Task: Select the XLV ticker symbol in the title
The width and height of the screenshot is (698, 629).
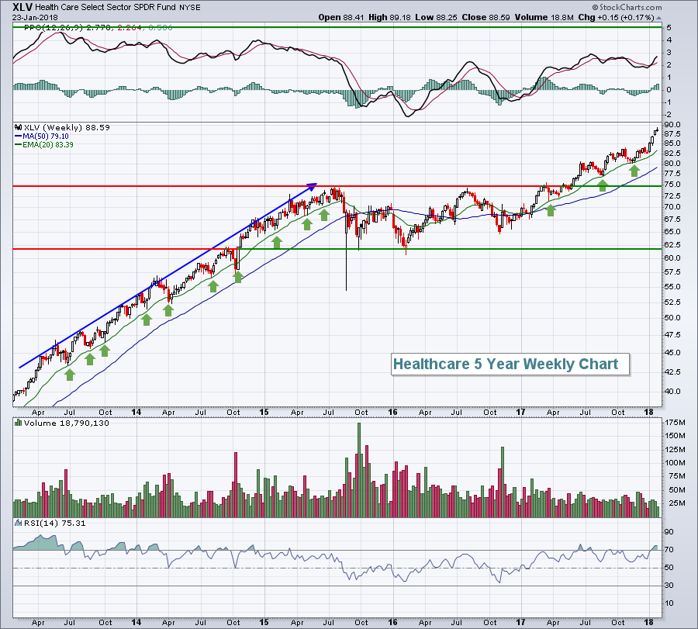Action: [x=22, y=7]
